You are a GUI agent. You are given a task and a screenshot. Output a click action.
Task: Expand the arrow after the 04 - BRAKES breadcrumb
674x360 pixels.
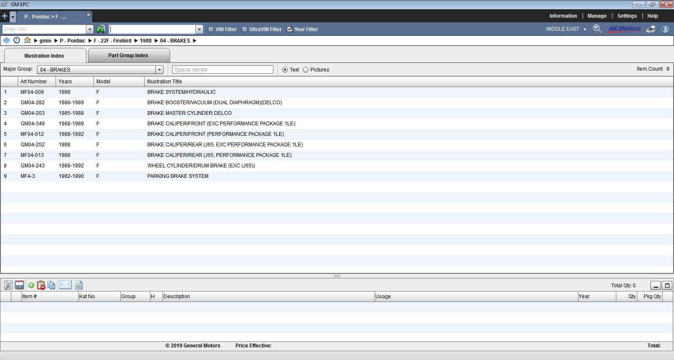[x=195, y=41]
